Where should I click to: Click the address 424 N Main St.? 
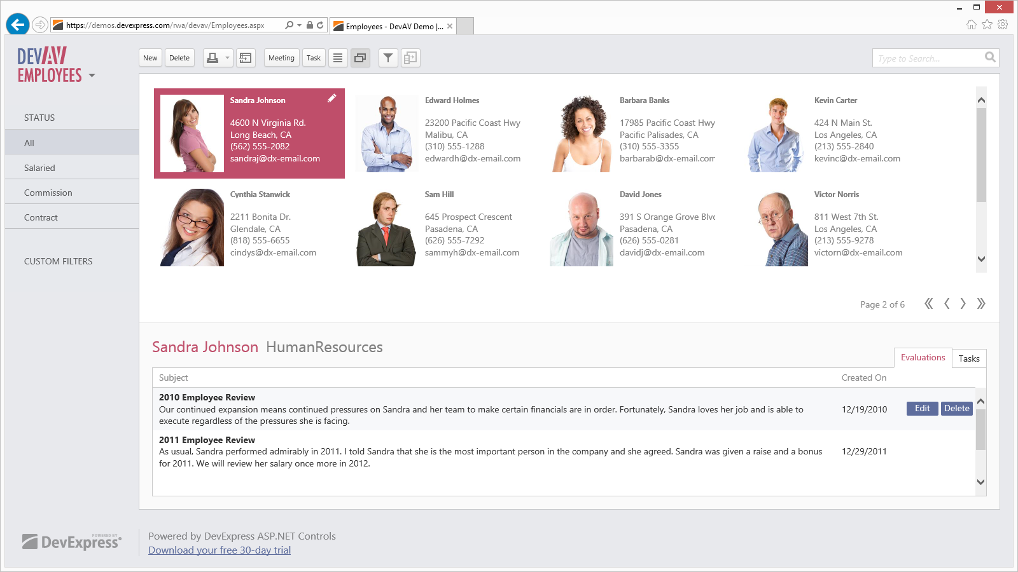tap(843, 123)
